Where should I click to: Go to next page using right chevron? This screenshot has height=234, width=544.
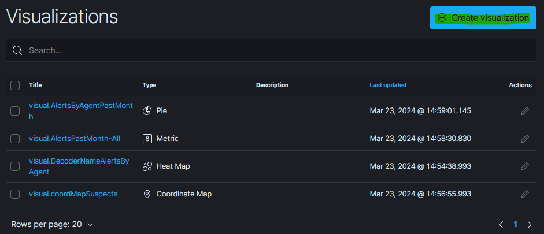pyautogui.click(x=529, y=224)
